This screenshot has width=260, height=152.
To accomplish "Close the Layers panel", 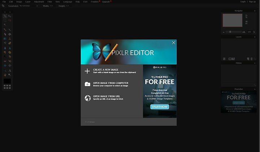I will pyautogui.click(x=255, y=37).
